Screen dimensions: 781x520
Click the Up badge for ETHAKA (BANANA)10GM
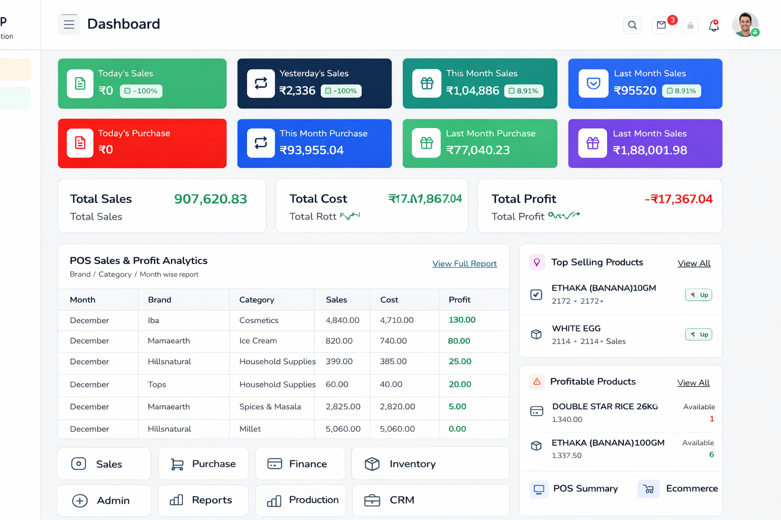pyautogui.click(x=699, y=295)
